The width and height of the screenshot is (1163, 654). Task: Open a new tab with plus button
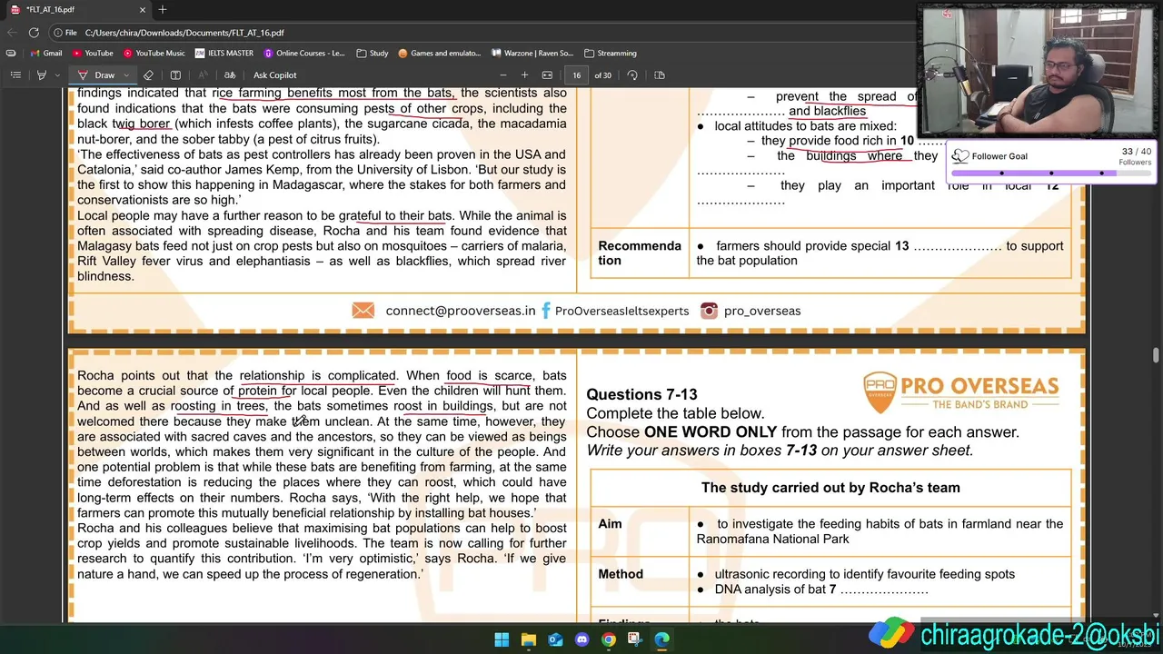pos(163,9)
